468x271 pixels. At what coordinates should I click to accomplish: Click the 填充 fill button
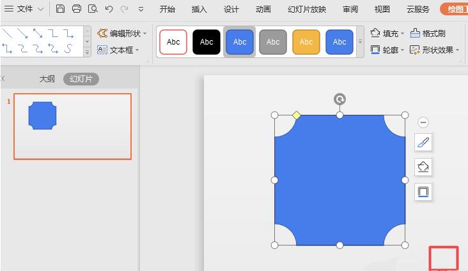pyautogui.click(x=384, y=33)
